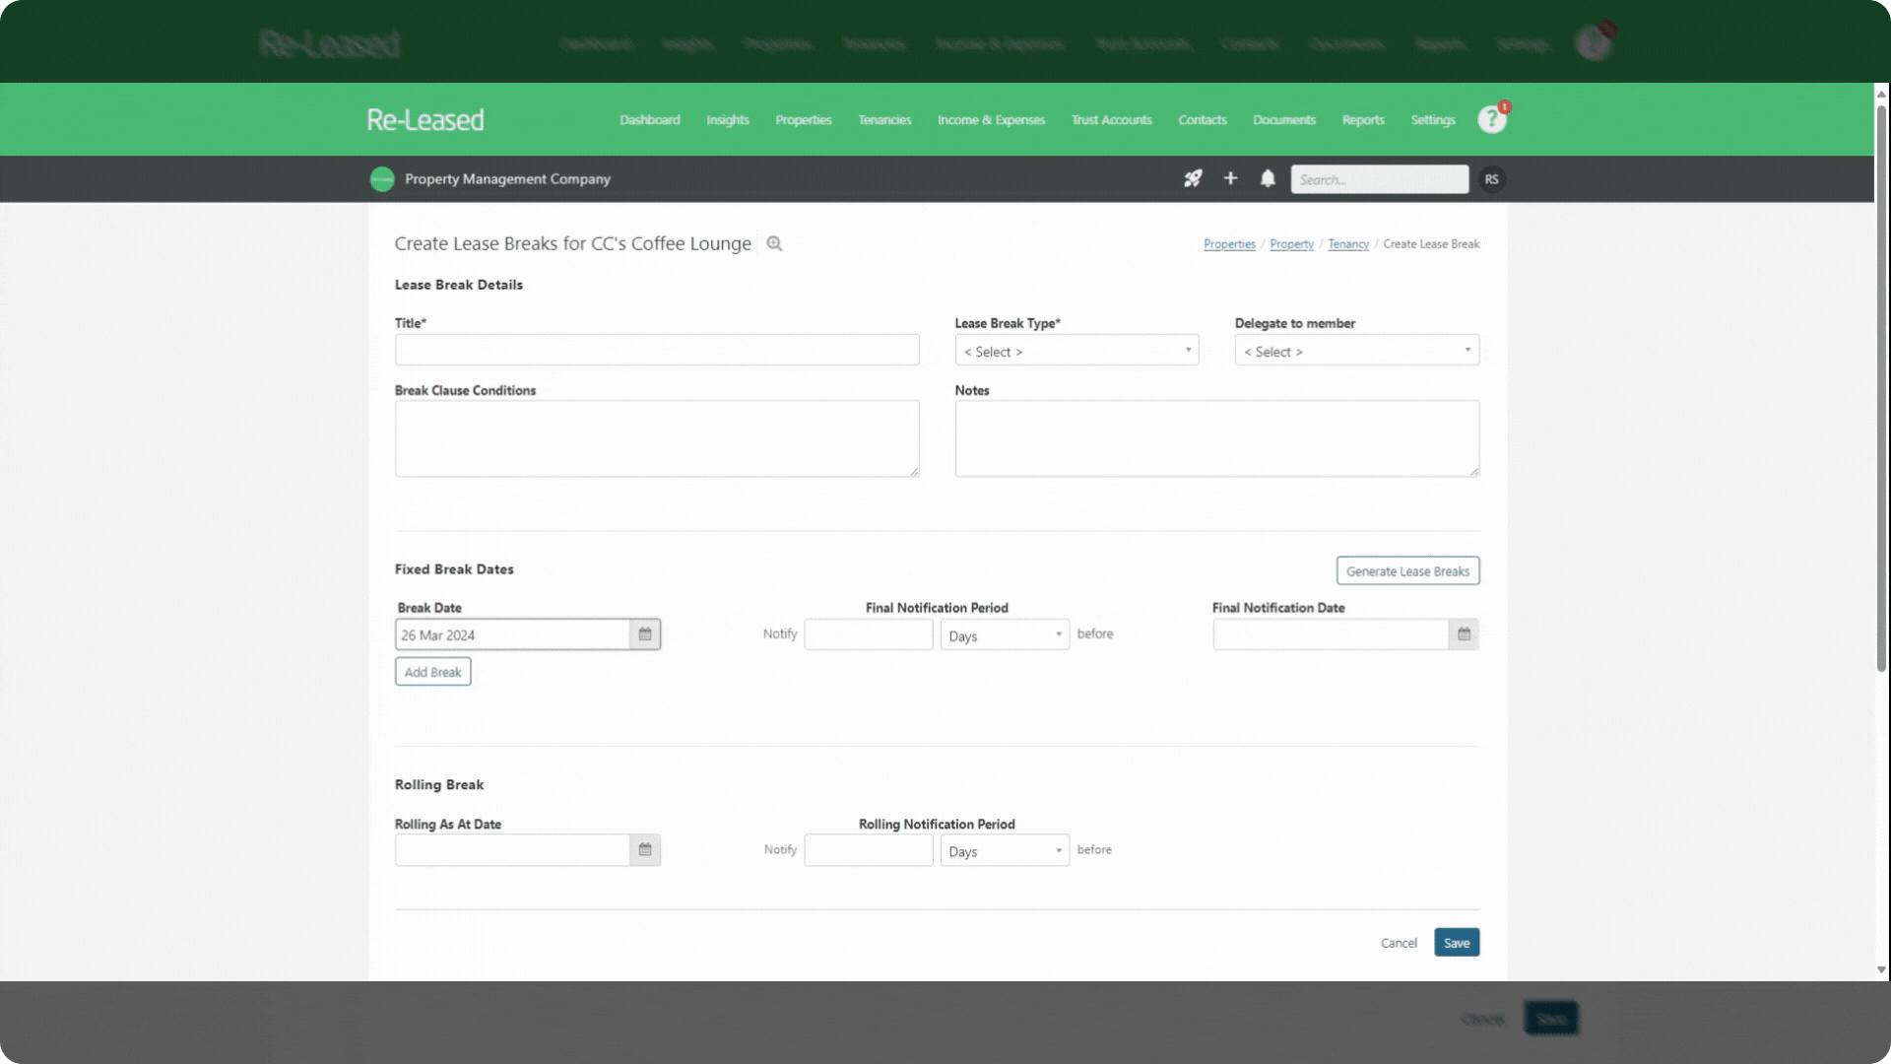
Task: Focus the Break Clause Conditions textarea
Action: (657, 438)
